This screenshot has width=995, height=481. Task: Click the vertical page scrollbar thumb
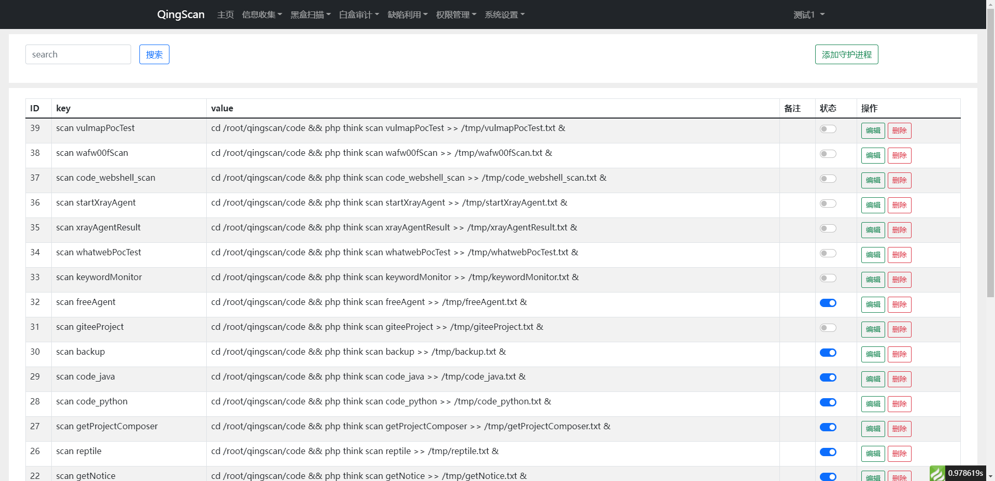point(990,153)
